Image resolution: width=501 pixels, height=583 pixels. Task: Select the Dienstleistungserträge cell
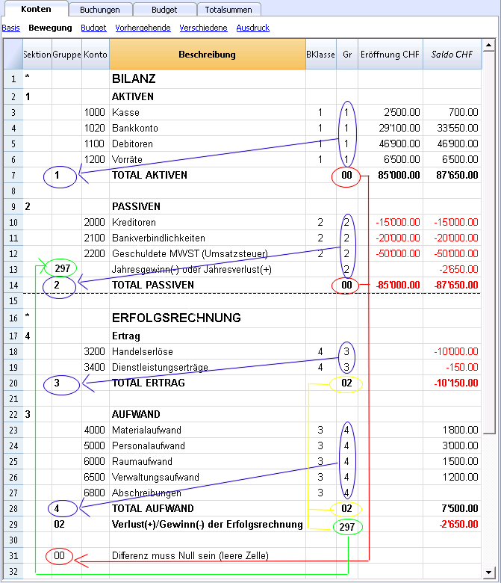click(x=208, y=367)
